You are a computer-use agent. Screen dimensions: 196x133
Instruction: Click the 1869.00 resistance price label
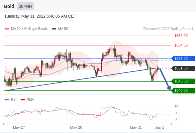(181, 36)
